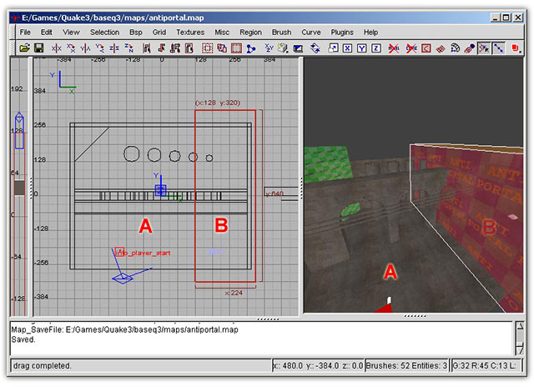Click inside the console output text area

pyautogui.click(x=250, y=338)
